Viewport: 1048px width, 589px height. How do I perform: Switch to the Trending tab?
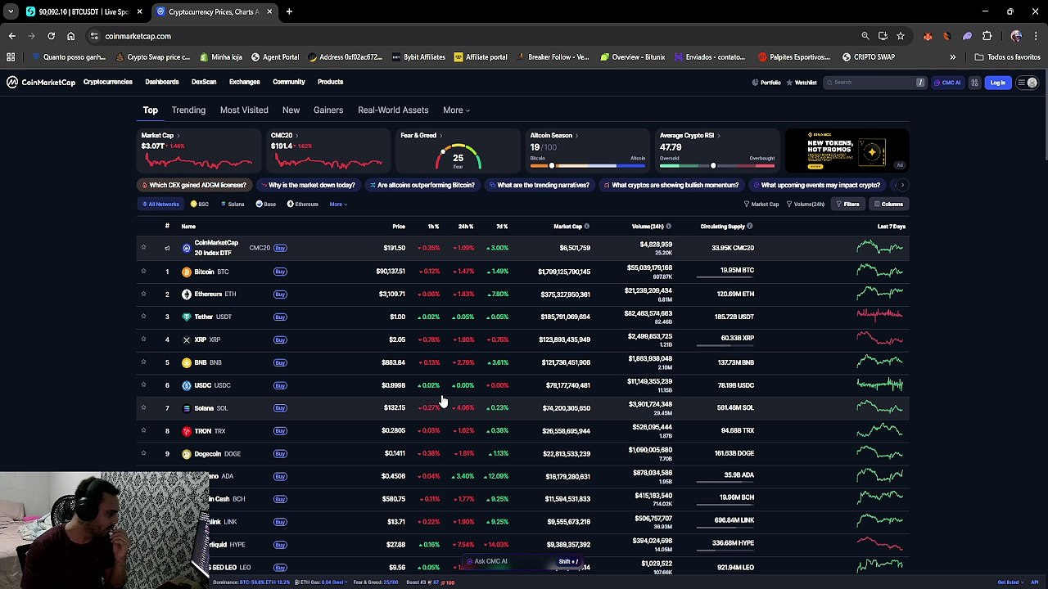[188, 110]
